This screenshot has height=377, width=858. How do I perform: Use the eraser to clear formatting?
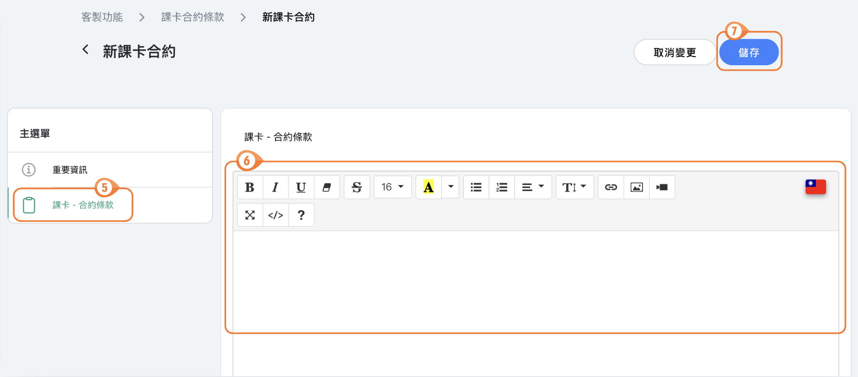pyautogui.click(x=327, y=188)
